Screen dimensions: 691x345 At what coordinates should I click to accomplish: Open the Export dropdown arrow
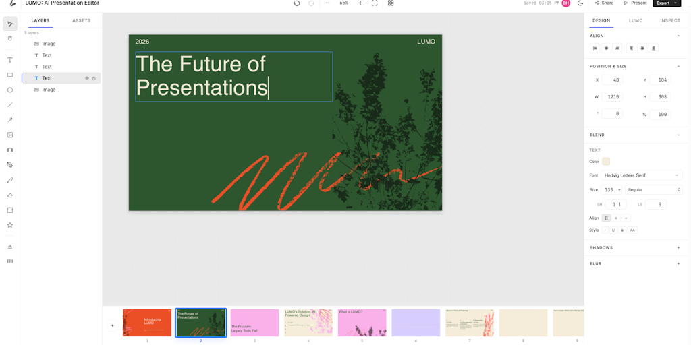click(675, 3)
